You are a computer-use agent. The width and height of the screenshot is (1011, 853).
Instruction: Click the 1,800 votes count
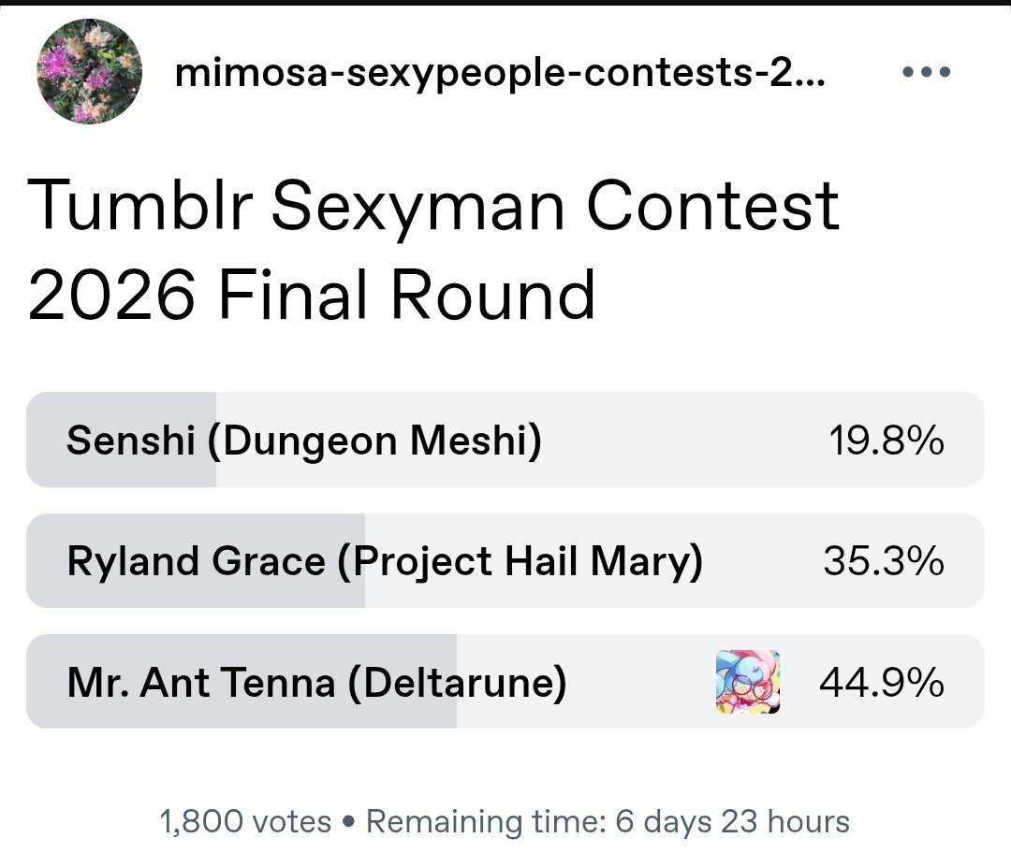(245, 821)
